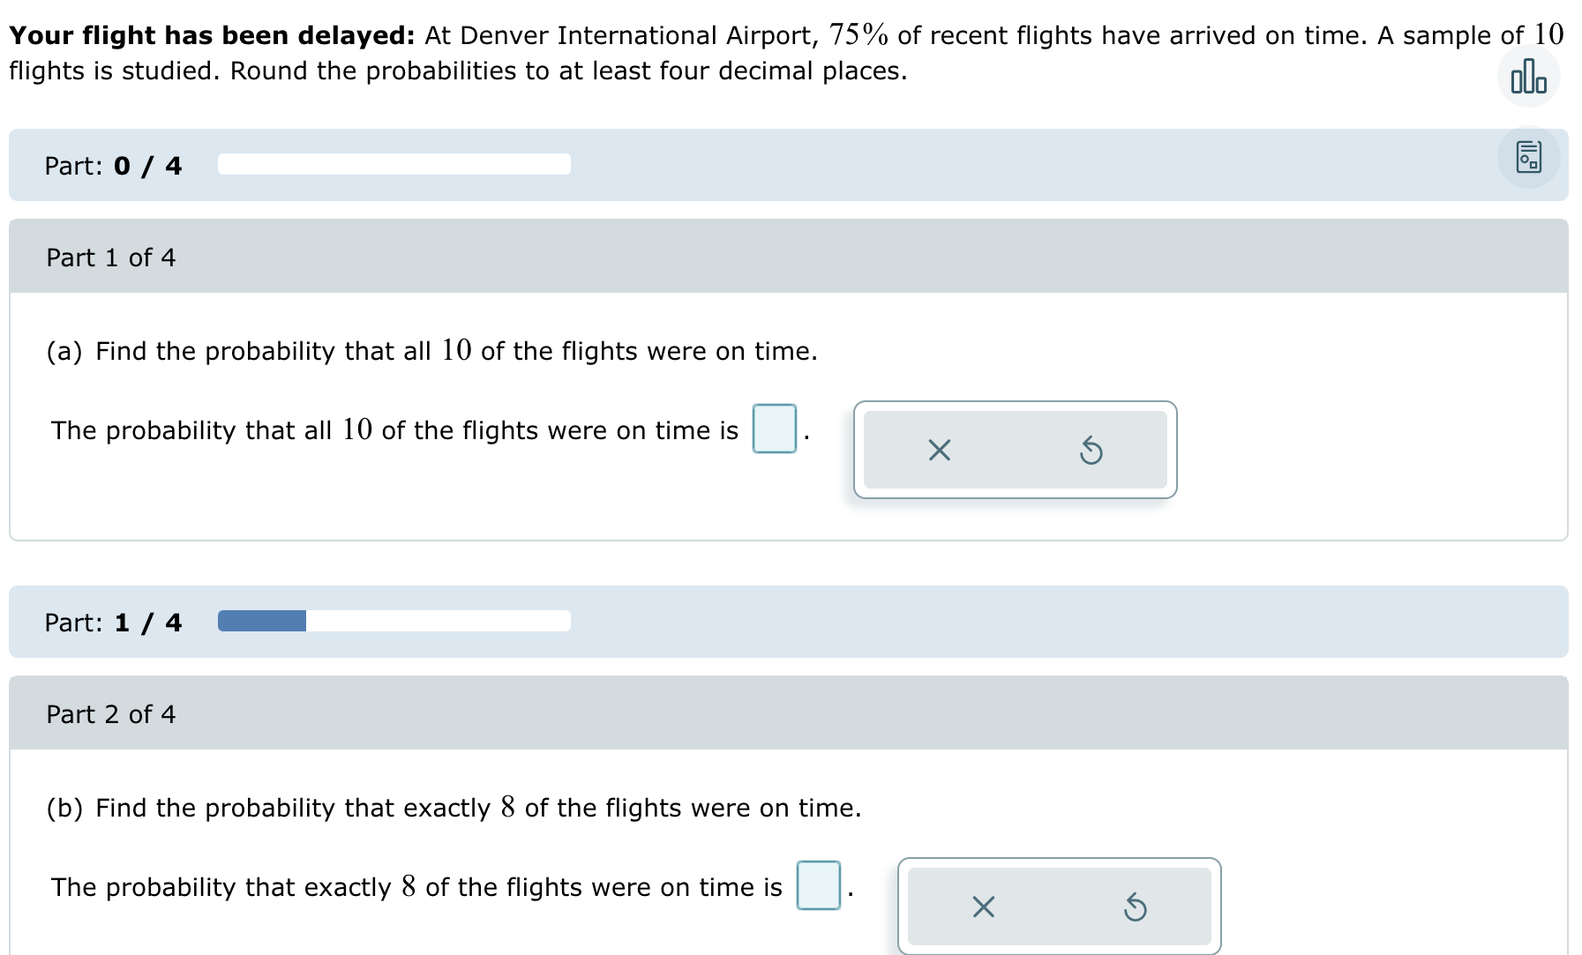Viewport: 1582px width, 955px height.
Task: Select the Part 2 of 4 header
Action: click(111, 714)
